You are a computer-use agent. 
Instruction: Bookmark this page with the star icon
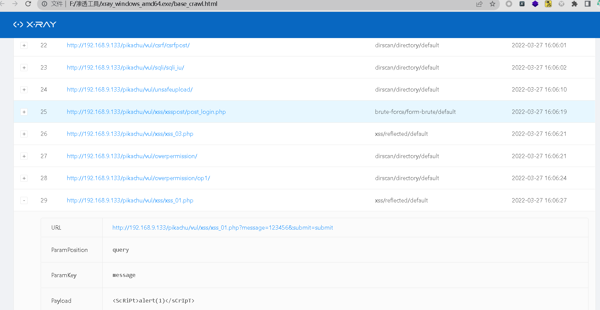pos(492,4)
